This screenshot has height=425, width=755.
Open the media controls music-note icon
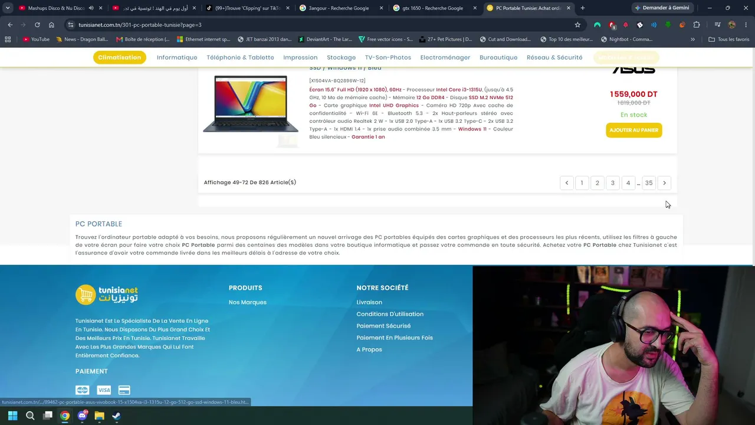[717, 25]
